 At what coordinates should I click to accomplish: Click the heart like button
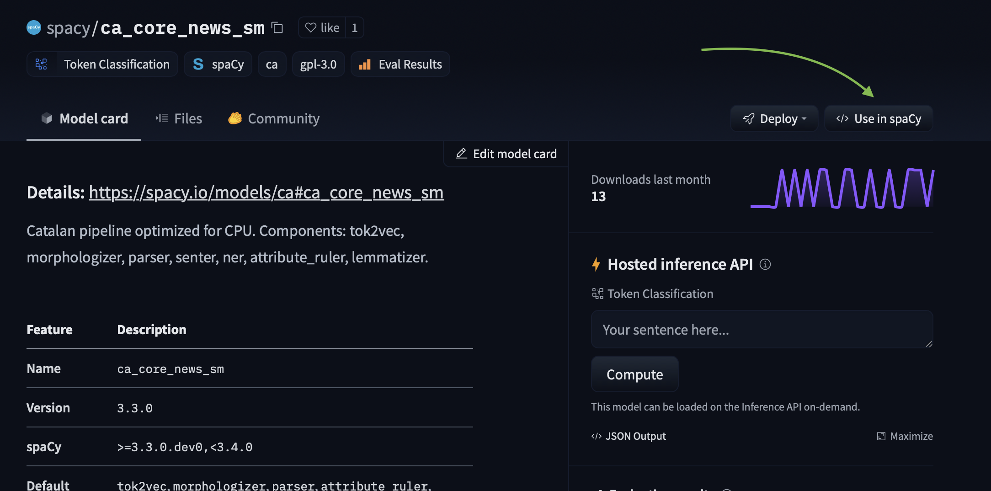(x=322, y=28)
